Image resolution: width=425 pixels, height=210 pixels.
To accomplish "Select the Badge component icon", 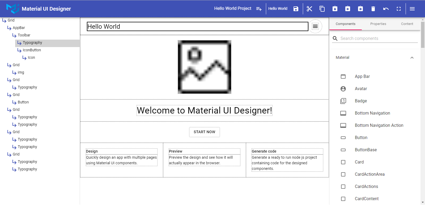I will pyautogui.click(x=343, y=101).
